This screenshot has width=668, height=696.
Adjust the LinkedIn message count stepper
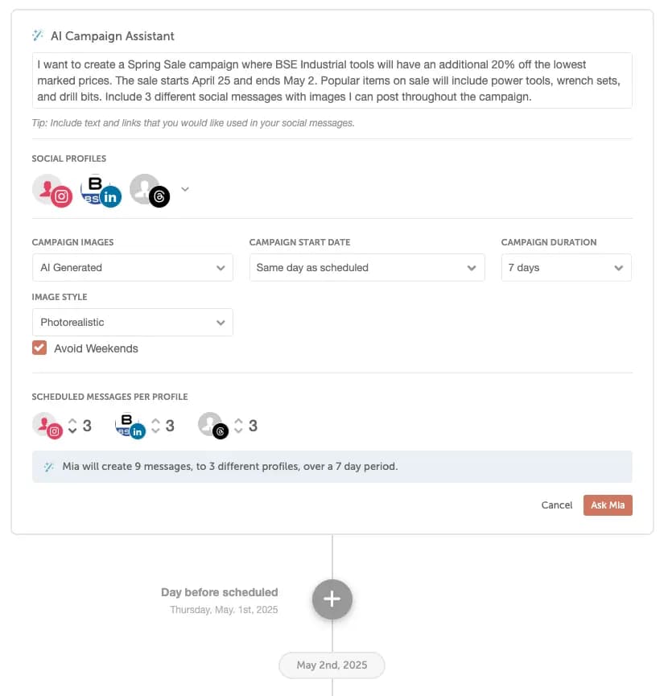pos(155,426)
